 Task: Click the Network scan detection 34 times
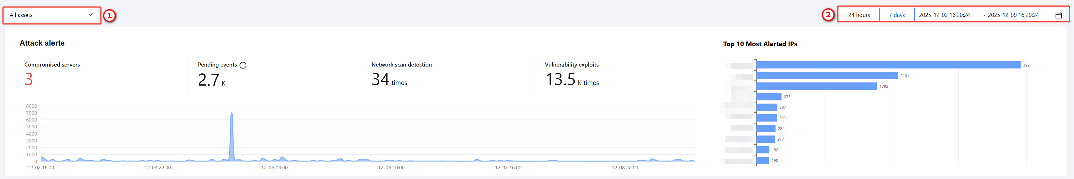coord(380,80)
